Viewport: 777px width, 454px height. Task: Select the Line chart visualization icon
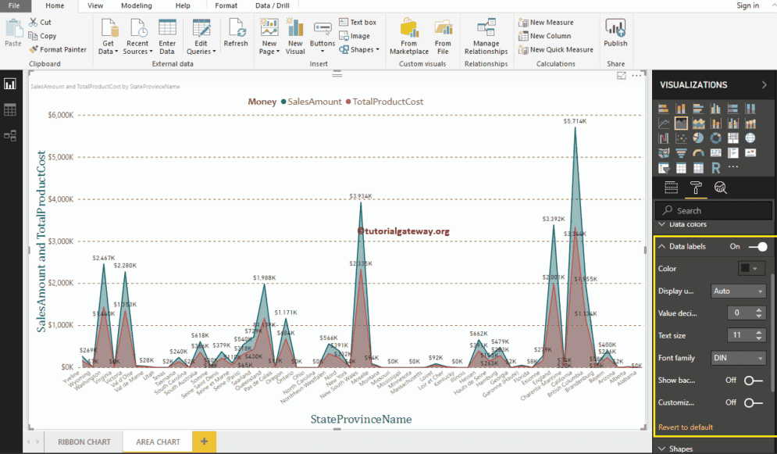coord(663,123)
